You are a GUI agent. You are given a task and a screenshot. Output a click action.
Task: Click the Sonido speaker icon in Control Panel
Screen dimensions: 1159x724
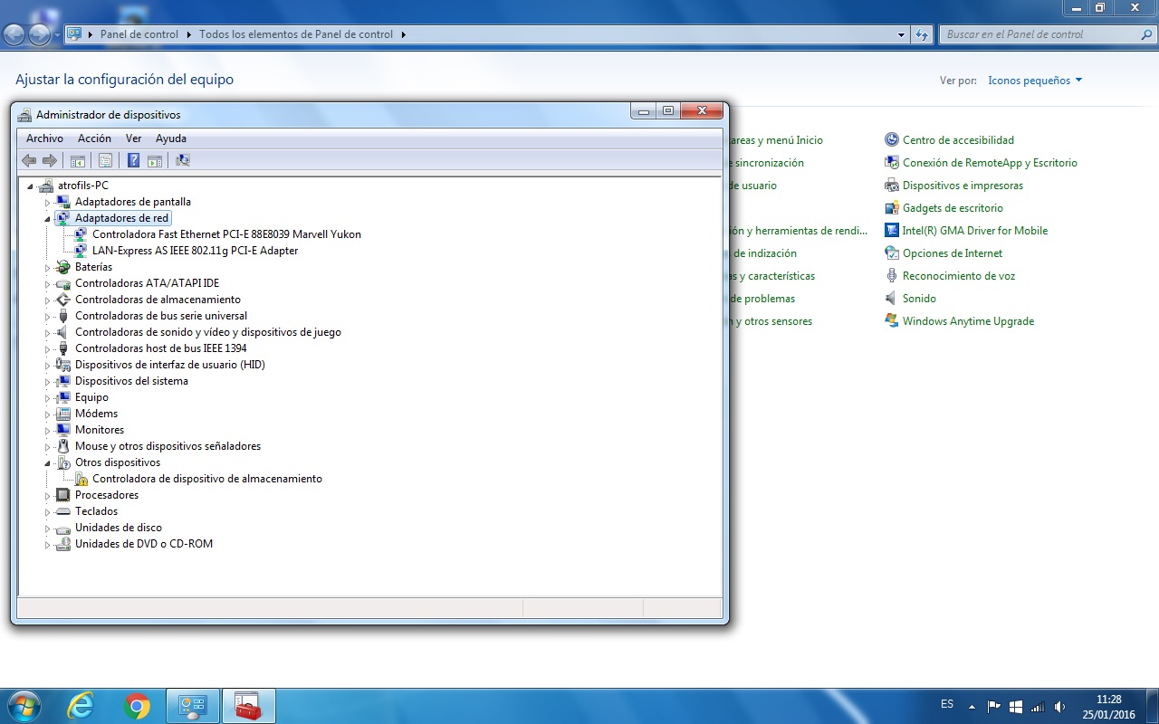pyautogui.click(x=892, y=299)
